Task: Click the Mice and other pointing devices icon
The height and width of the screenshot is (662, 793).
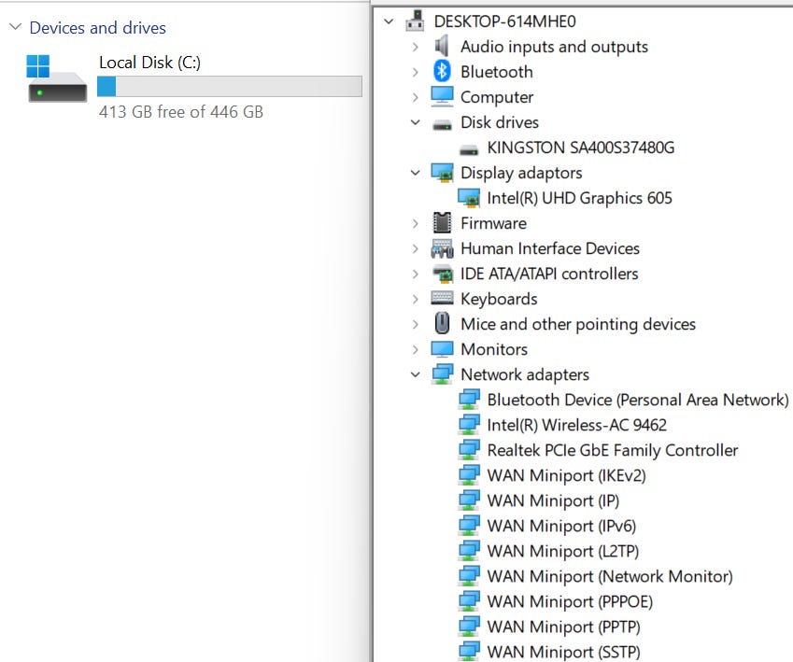Action: [x=442, y=324]
